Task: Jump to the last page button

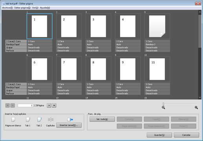Action: (x=54, y=105)
